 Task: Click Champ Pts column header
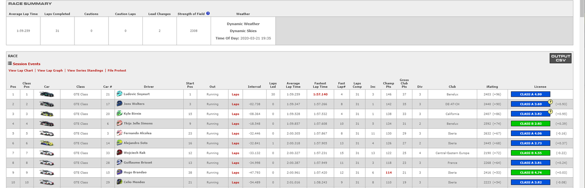[389, 85]
